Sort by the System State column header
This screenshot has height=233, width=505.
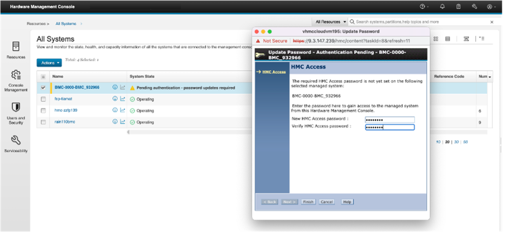142,77
